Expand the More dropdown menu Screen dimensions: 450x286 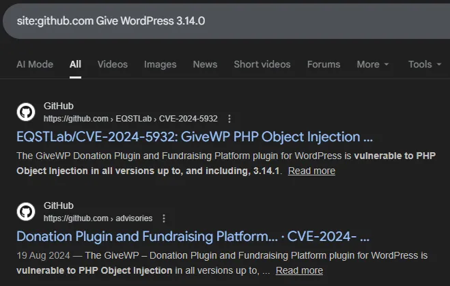(373, 64)
